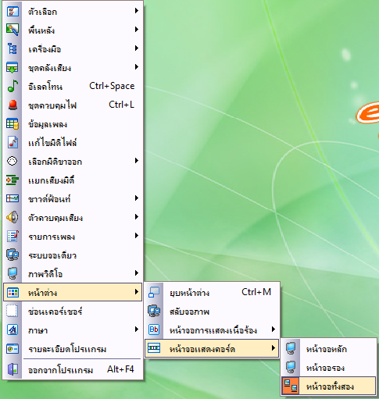The image size is (379, 399).
Task: Select ยุบหน้าต่าง Ctrl+M menu entry
Action: (x=212, y=292)
